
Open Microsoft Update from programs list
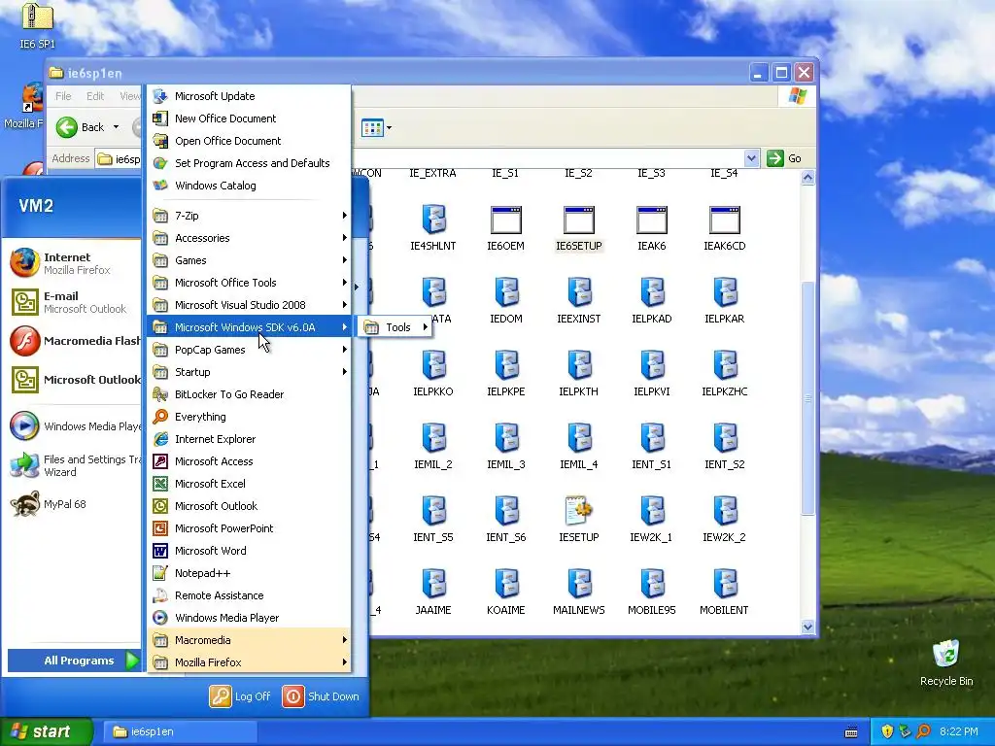(249, 96)
